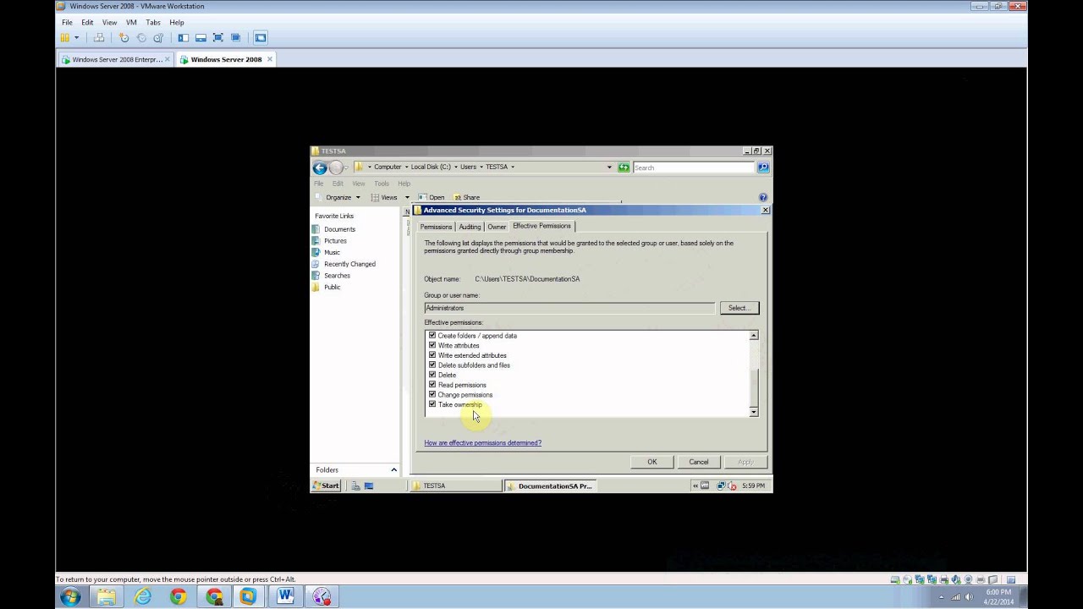1083x609 pixels.
Task: Toggle the Take ownership checkbox
Action: [x=432, y=404]
